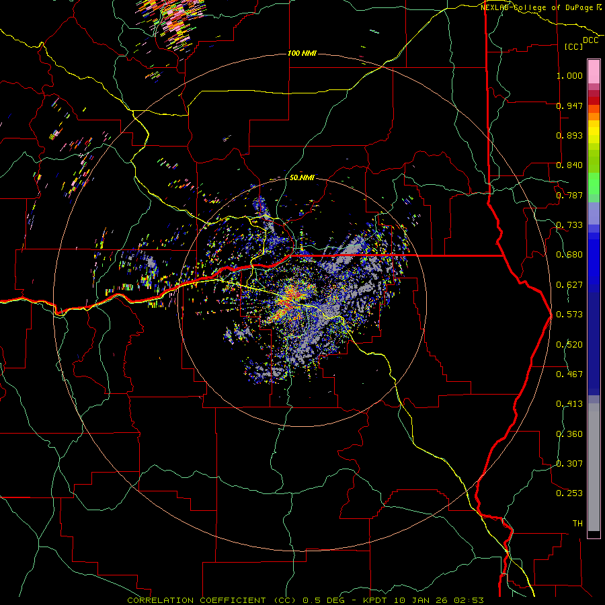Click the 0.680 value on color scale
Screen dimensions: 605x605
click(x=569, y=255)
